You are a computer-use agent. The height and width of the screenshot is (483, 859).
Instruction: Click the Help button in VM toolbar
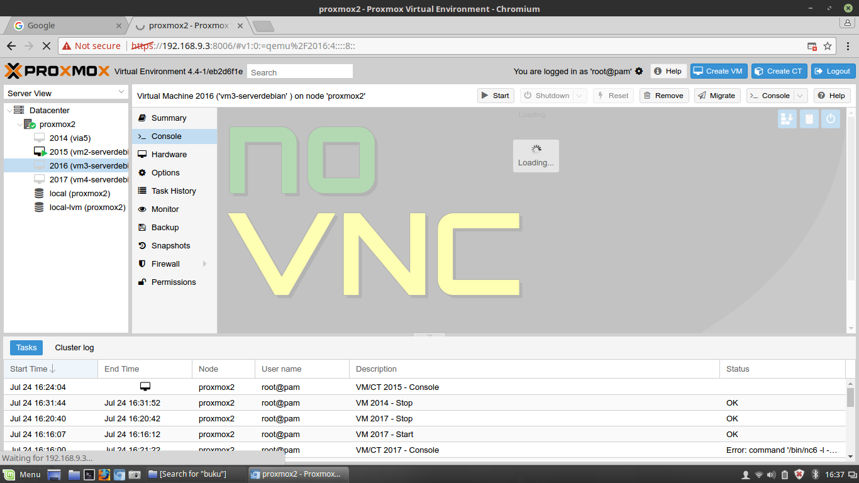click(x=832, y=96)
